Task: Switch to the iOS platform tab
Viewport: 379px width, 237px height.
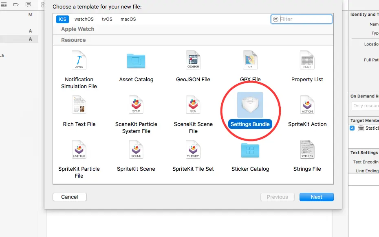Action: 62,19
